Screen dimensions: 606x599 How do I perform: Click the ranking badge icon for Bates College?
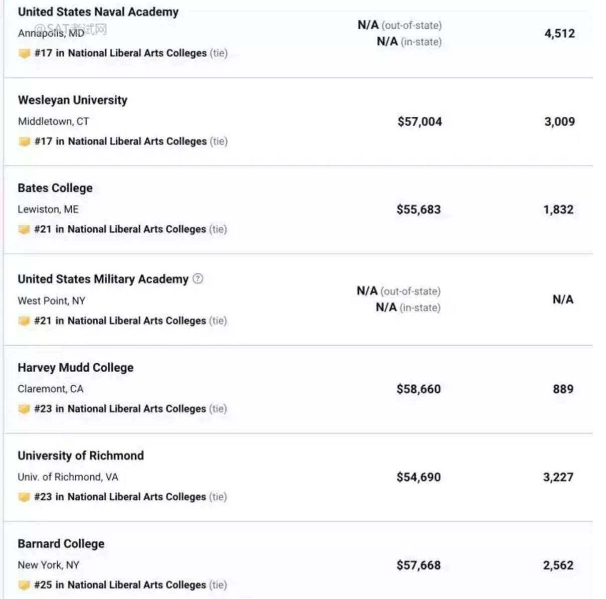tap(24, 229)
